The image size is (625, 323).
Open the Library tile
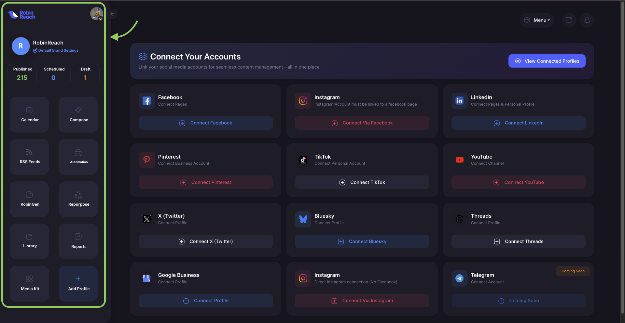(29, 241)
